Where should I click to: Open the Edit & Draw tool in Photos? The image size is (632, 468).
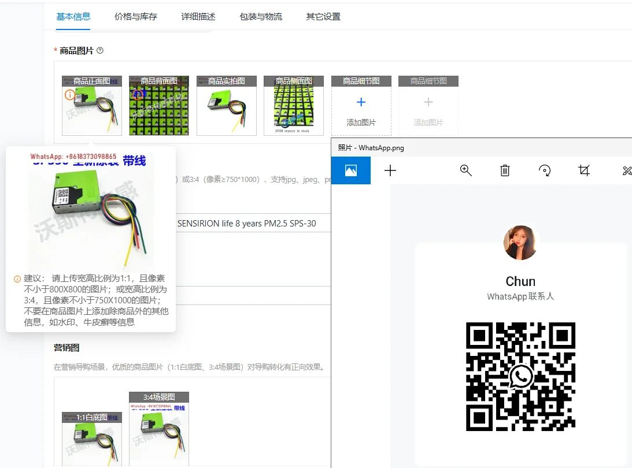pos(627,170)
